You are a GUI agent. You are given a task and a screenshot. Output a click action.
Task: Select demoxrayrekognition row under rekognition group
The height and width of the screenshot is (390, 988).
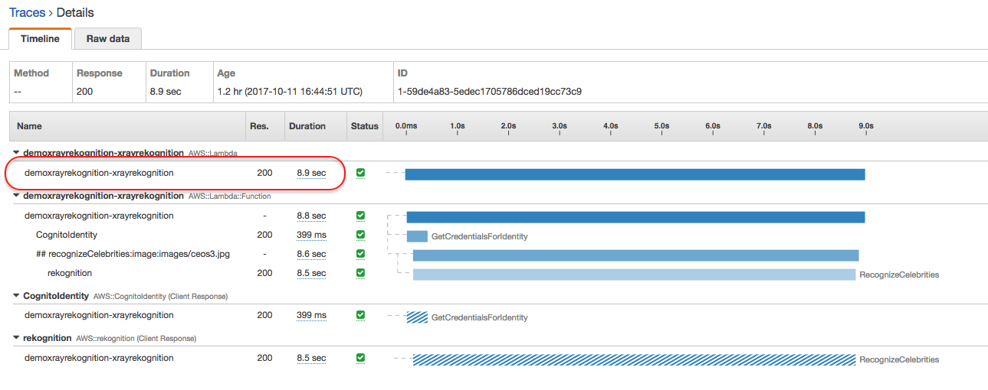tap(99, 358)
